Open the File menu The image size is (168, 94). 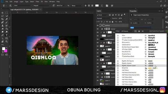click(x=7, y=2)
